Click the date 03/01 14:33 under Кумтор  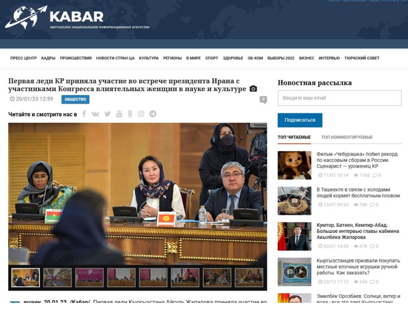[333, 246]
